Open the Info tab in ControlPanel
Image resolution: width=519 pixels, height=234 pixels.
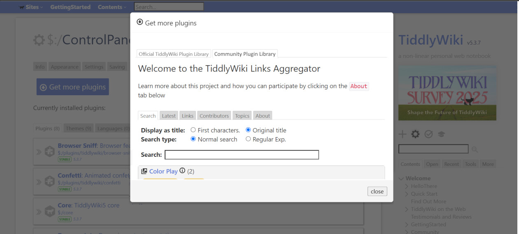40,67
